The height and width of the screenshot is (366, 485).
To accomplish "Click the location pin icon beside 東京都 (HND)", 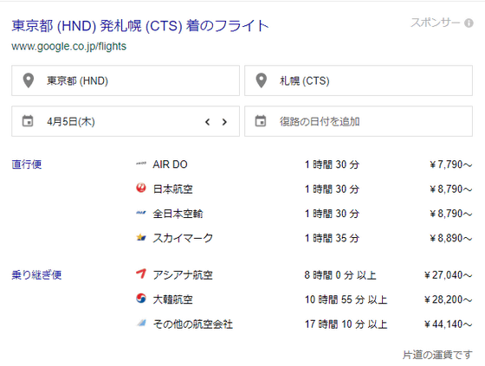I will click(29, 80).
